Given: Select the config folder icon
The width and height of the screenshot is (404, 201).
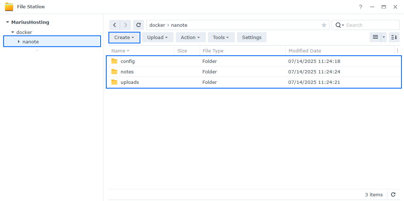Looking at the screenshot, I should 114,61.
